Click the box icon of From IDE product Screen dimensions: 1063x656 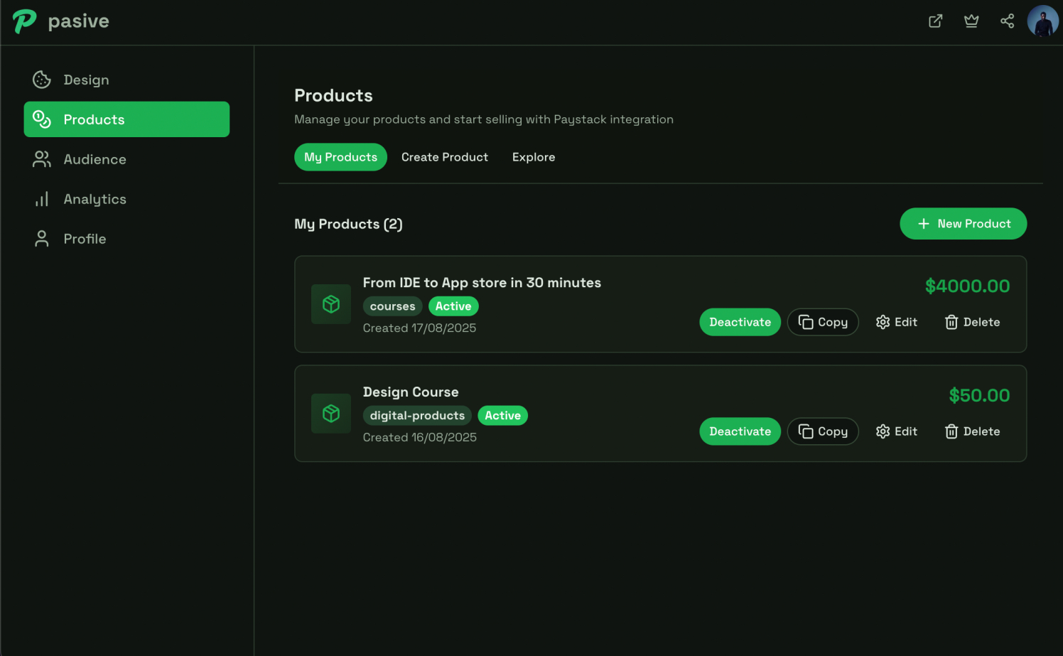pyautogui.click(x=331, y=304)
